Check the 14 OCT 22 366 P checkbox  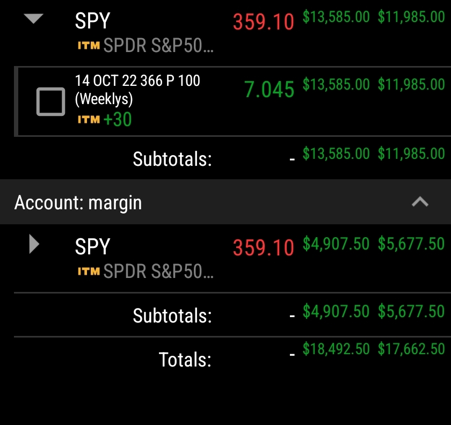[x=50, y=101]
